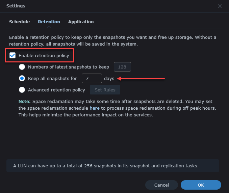This screenshot has width=229, height=193.
Task: Choose the Keep all snapshots radio button
Action: pyautogui.click(x=22, y=78)
